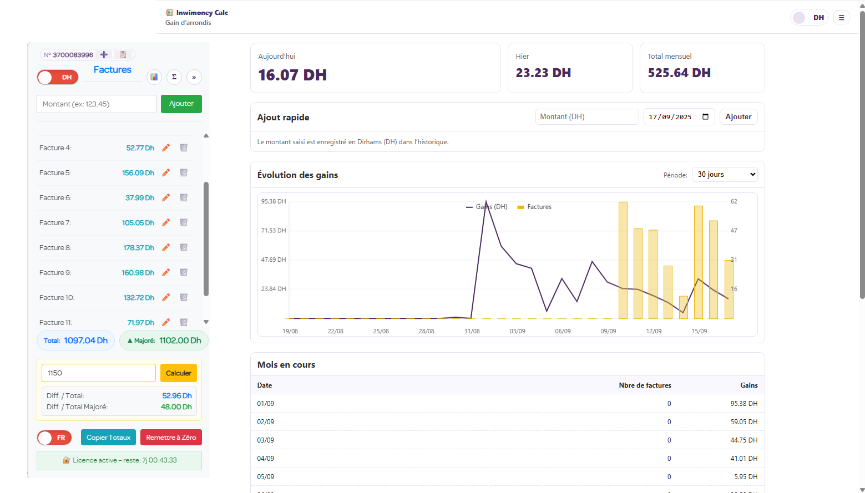
Task: Toggle the FR language switch
Action: click(x=54, y=438)
